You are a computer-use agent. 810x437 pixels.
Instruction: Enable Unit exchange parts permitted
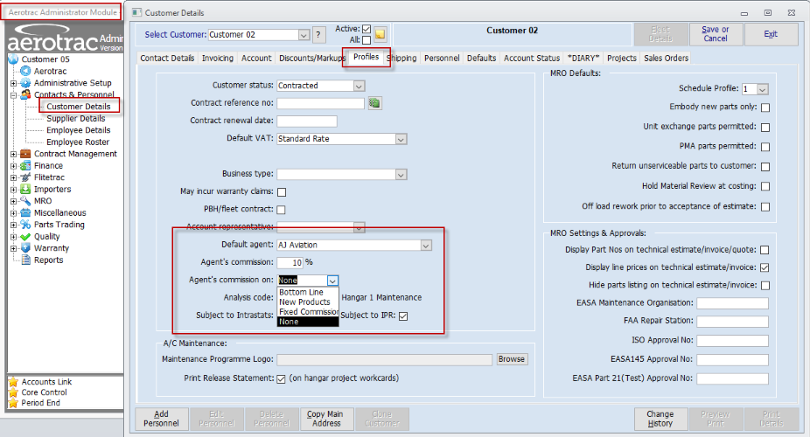[x=765, y=127]
